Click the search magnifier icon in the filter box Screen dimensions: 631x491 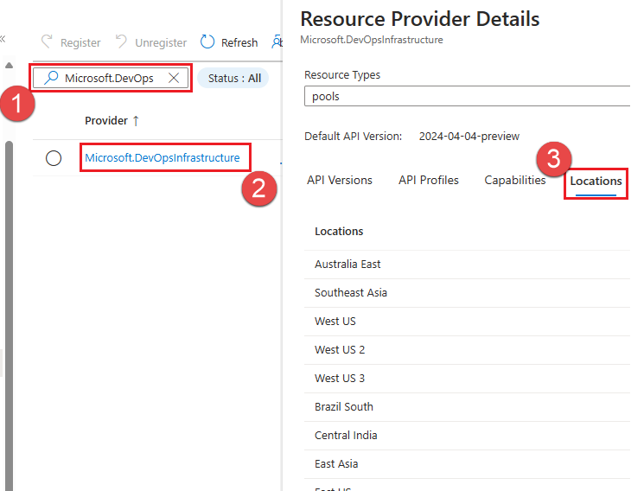[x=51, y=77]
